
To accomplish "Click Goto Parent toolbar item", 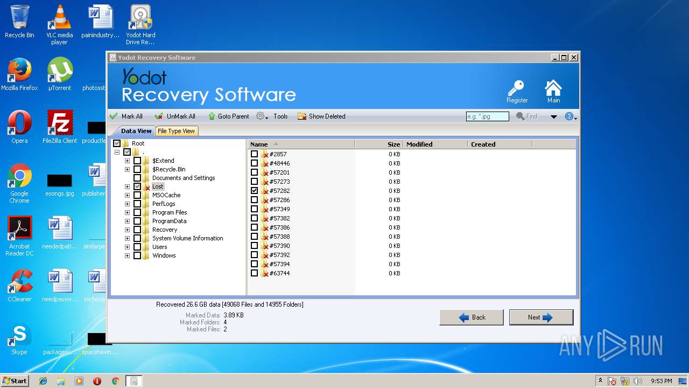I will (x=228, y=116).
